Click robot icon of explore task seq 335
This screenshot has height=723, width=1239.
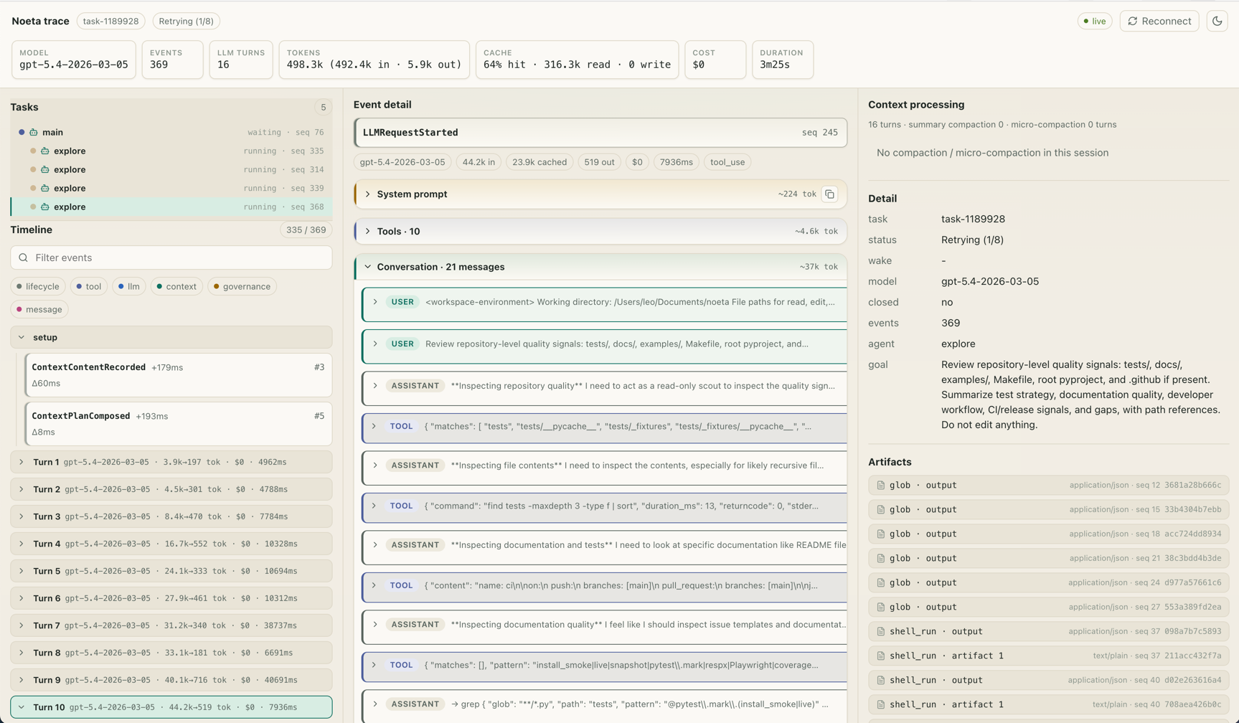point(45,151)
